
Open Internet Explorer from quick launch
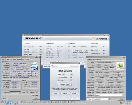point(8,103)
